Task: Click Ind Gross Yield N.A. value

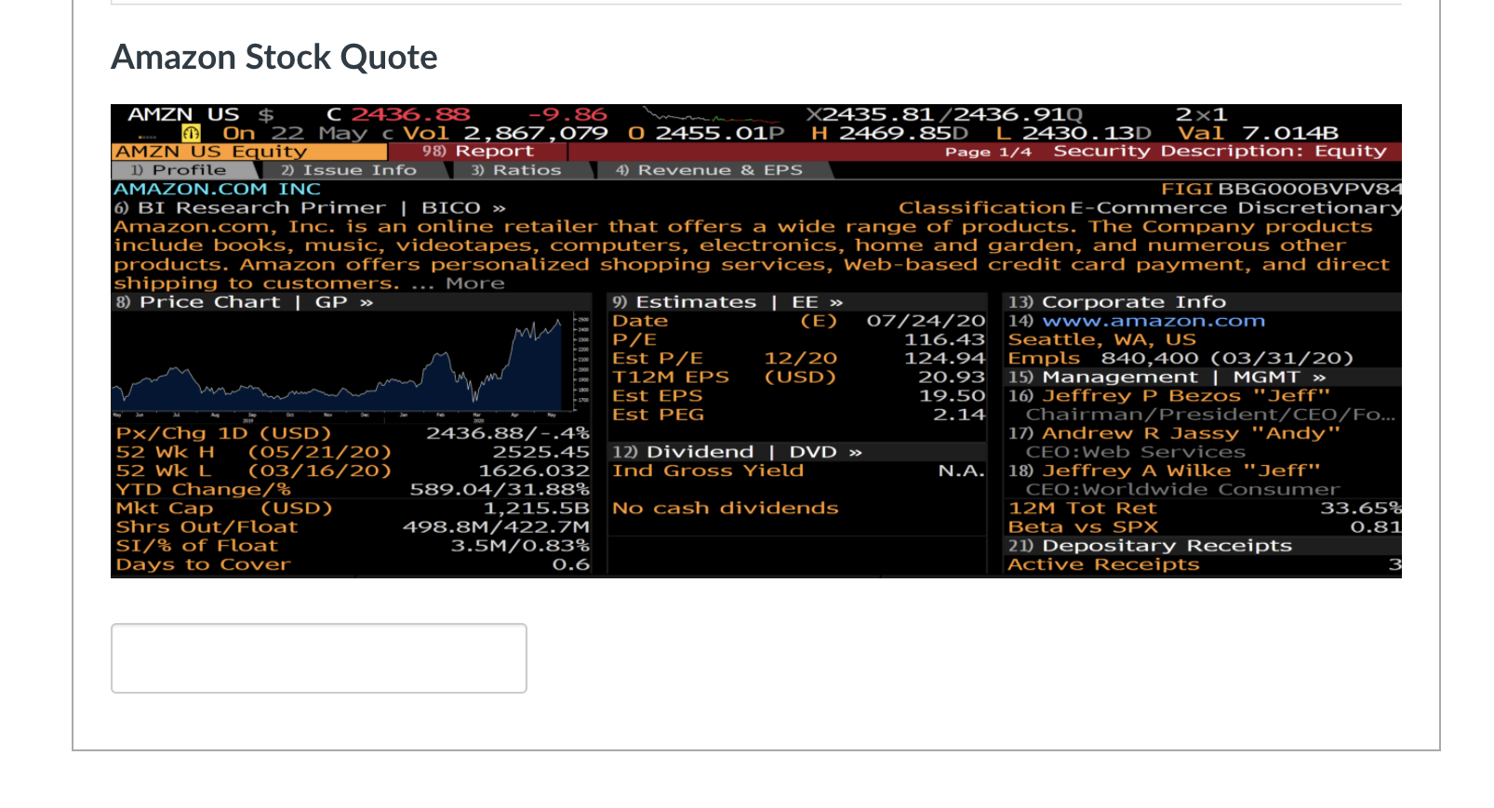Action: pos(961,470)
